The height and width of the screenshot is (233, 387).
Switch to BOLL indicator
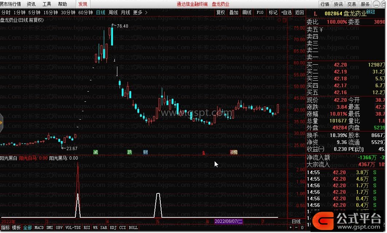tap(133, 228)
